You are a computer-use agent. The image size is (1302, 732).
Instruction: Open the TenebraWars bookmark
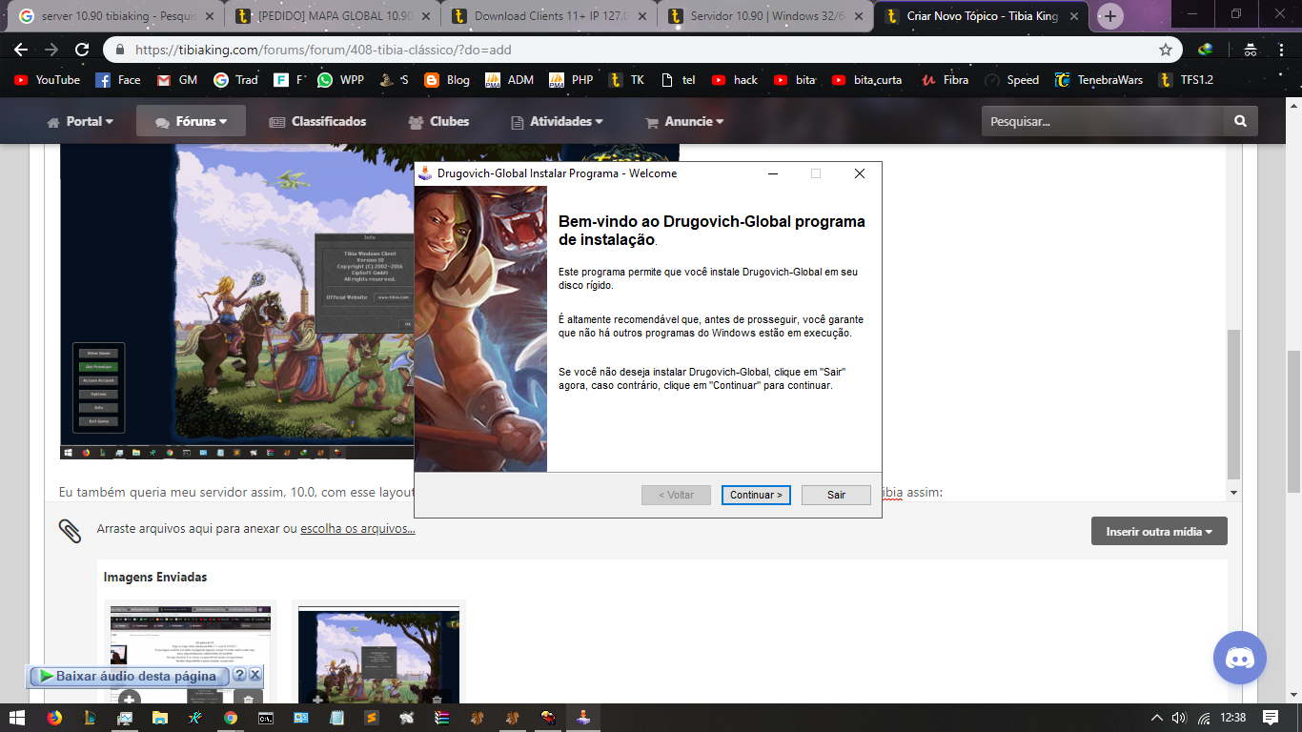1099,80
